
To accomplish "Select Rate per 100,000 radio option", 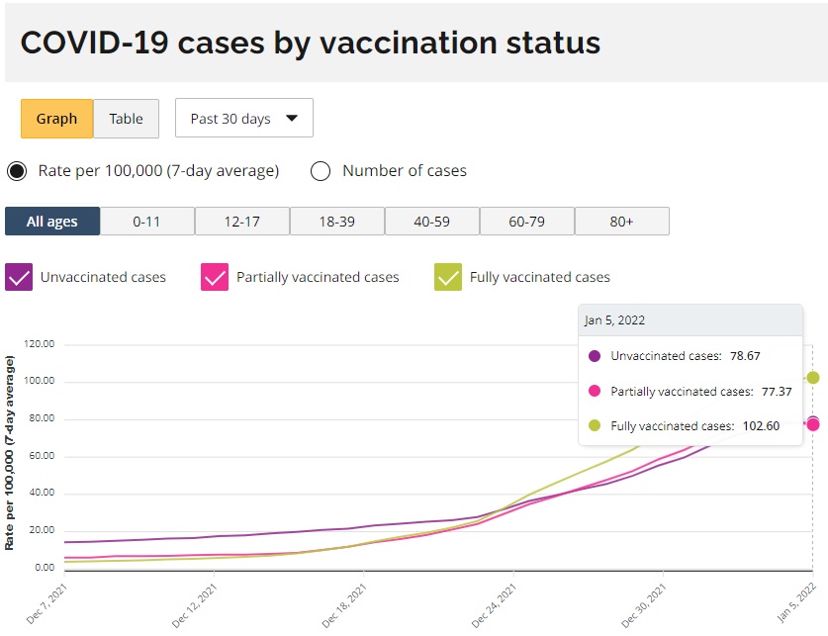I will pos(17,171).
